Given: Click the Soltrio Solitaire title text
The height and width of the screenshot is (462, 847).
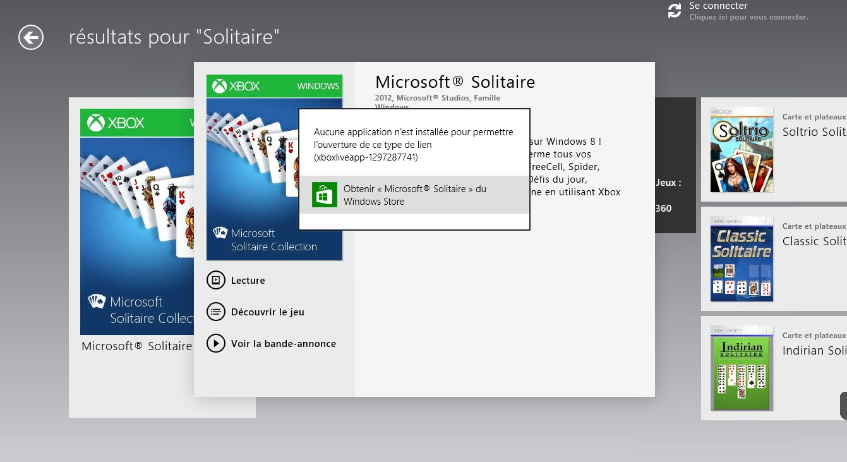Looking at the screenshot, I should click(x=814, y=131).
